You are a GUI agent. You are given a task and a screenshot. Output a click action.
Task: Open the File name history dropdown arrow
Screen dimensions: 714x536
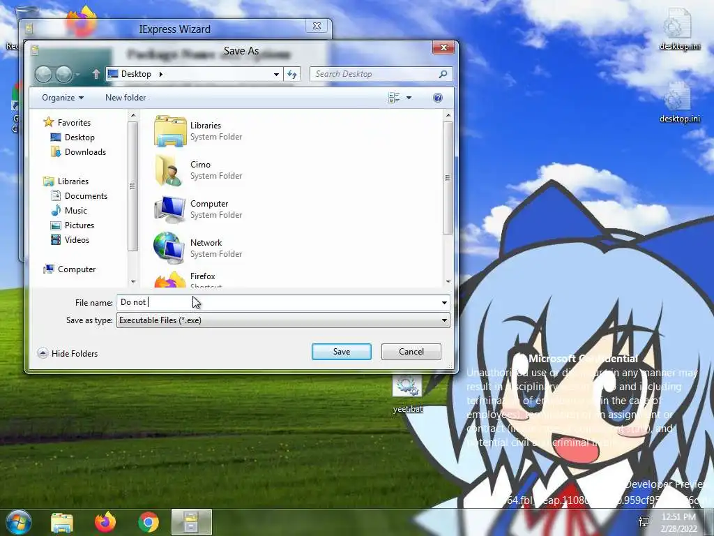pos(444,303)
